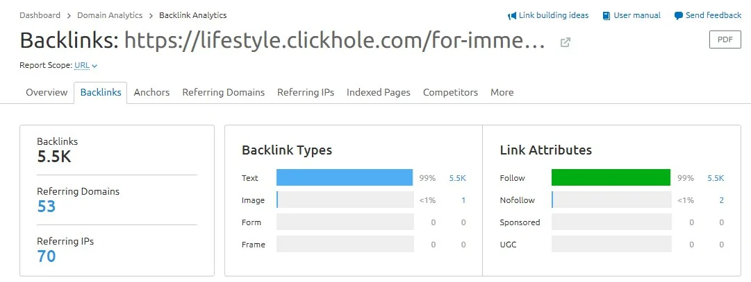Switch to the Overview tab
751x282 pixels.
tap(47, 92)
